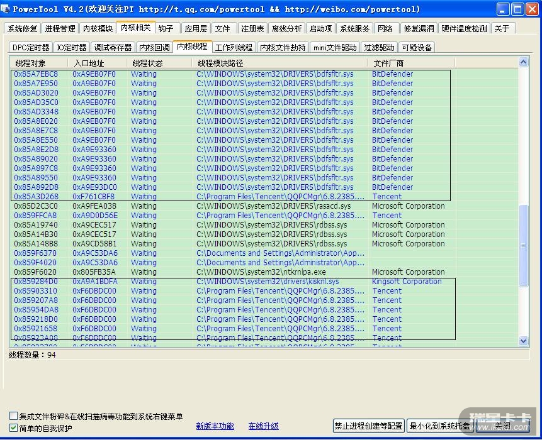Sort by 文件厂商 column header
The width and height of the screenshot is (542, 440).
(x=411, y=63)
